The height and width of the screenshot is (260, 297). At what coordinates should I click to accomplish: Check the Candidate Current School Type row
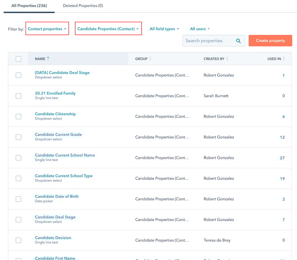(x=19, y=179)
